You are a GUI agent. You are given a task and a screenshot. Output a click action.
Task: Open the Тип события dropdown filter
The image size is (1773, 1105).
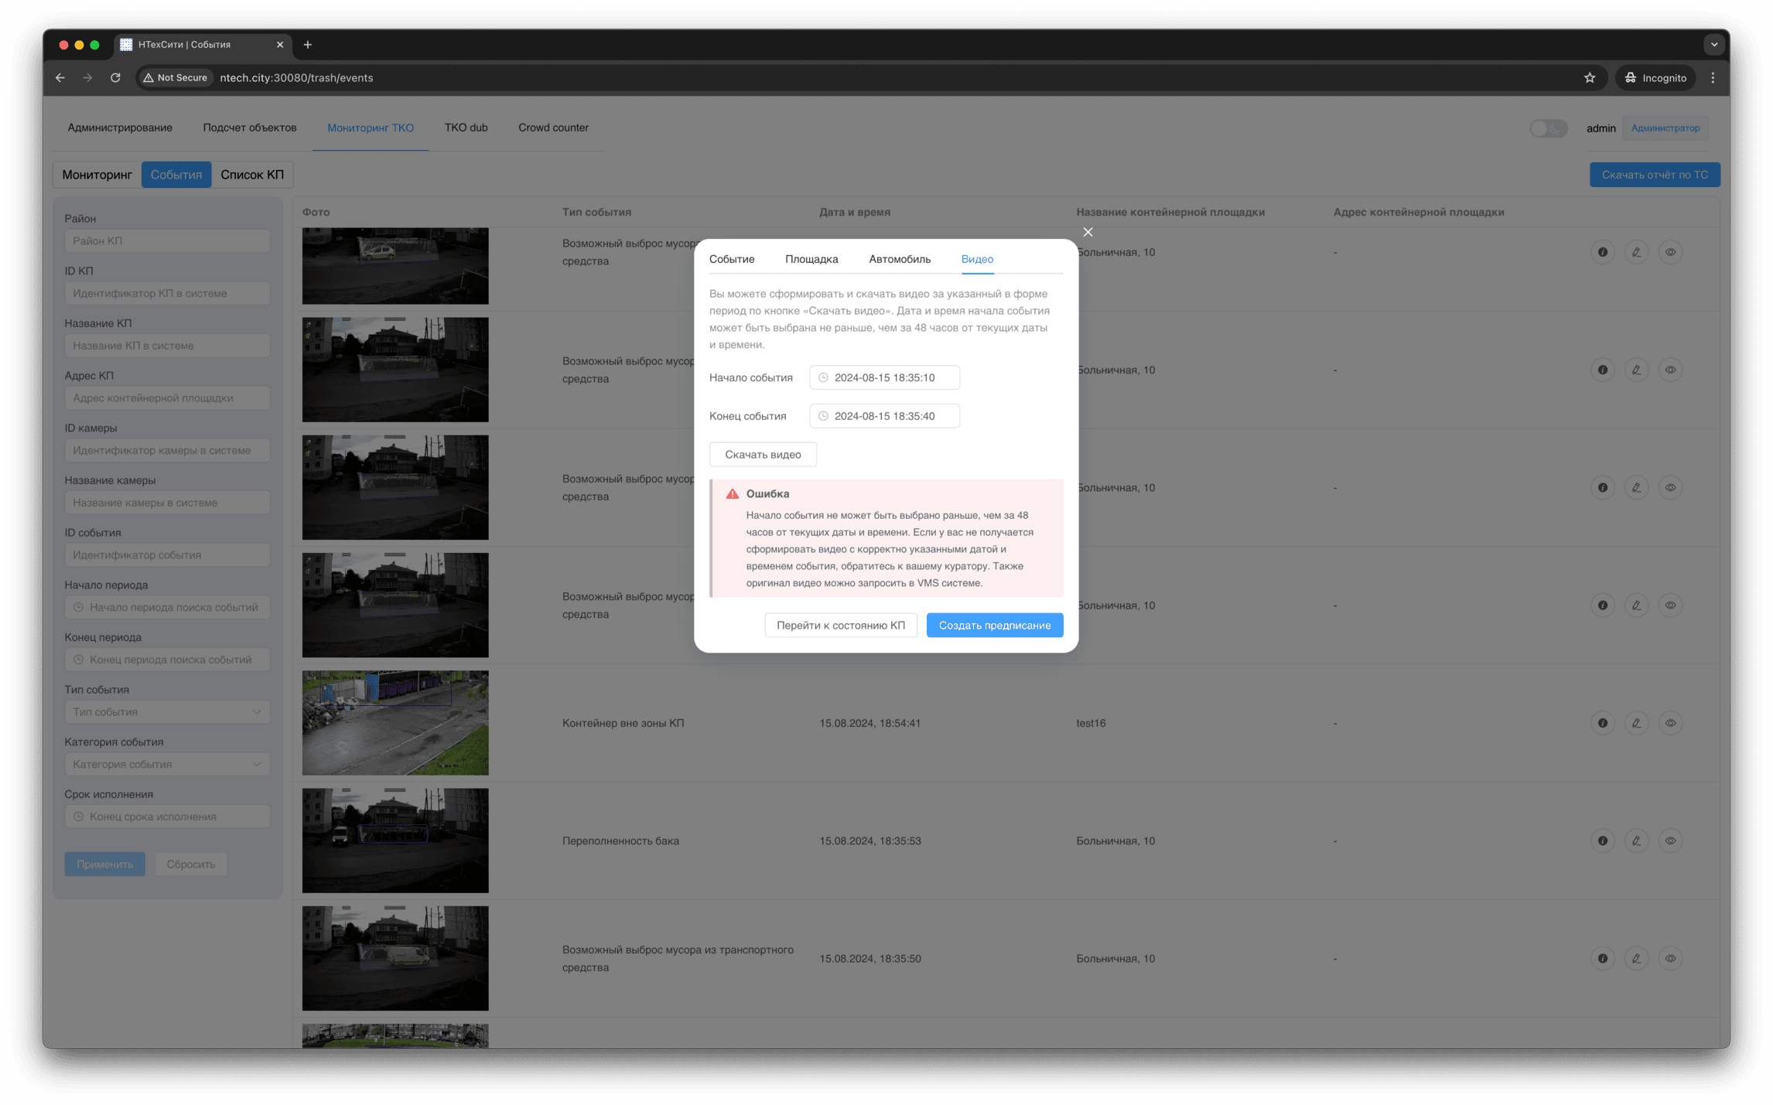pos(167,711)
